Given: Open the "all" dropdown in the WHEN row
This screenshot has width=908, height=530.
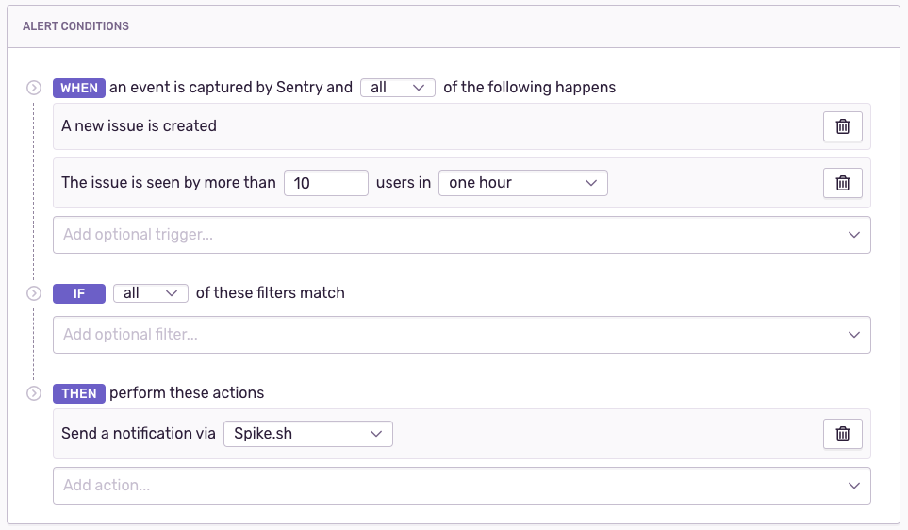Looking at the screenshot, I should pos(397,88).
